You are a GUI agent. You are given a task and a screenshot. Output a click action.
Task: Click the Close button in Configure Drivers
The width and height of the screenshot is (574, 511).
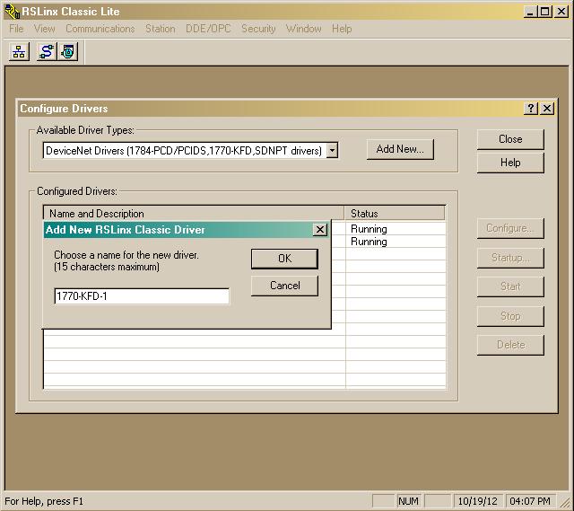tap(510, 139)
